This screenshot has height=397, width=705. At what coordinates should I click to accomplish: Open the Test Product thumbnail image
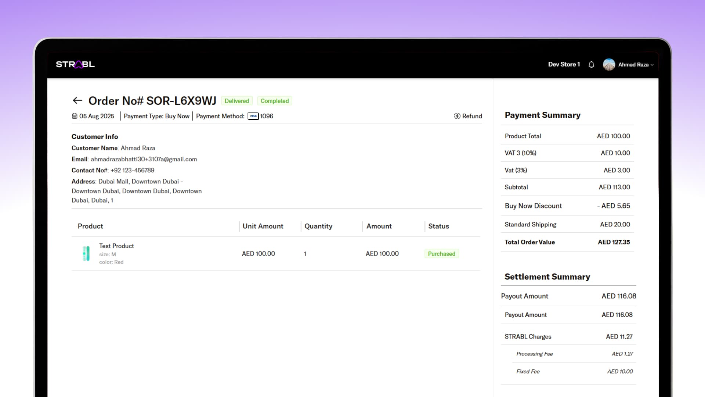pyautogui.click(x=86, y=254)
